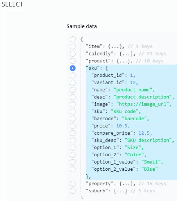The height and width of the screenshot is (201, 177).
Task: Pick the "variant_id" radio button
Action: [73, 82]
